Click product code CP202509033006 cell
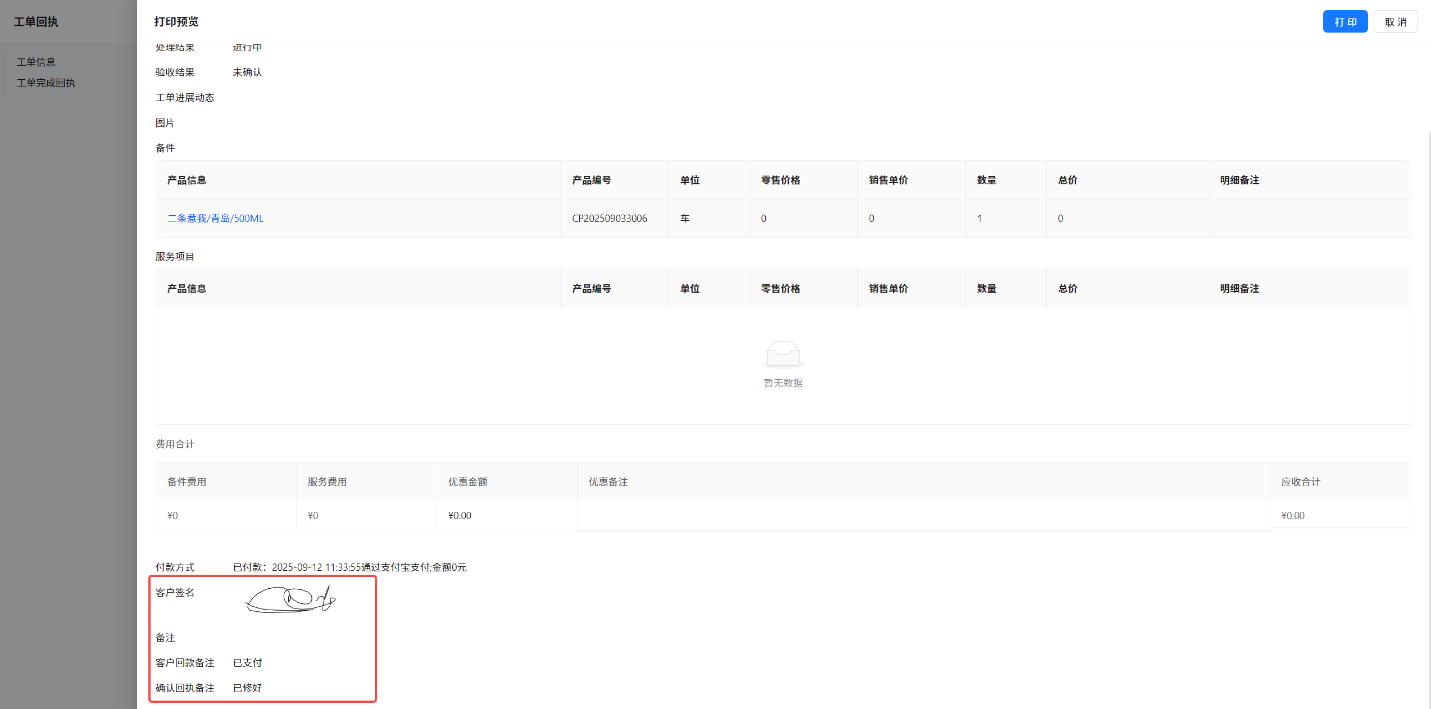The height and width of the screenshot is (709, 1431). pyautogui.click(x=609, y=219)
